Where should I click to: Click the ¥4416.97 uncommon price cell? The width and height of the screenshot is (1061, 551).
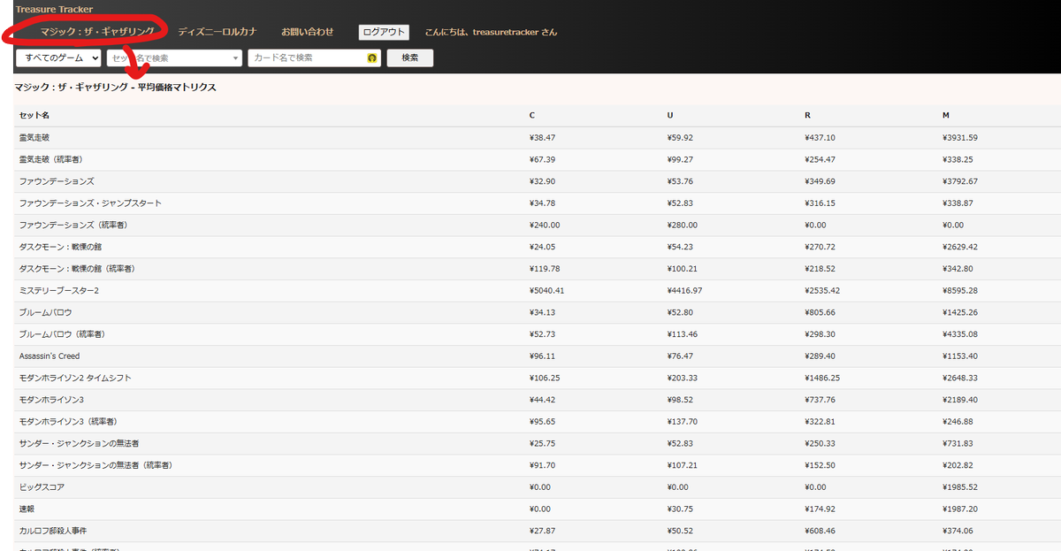point(684,291)
